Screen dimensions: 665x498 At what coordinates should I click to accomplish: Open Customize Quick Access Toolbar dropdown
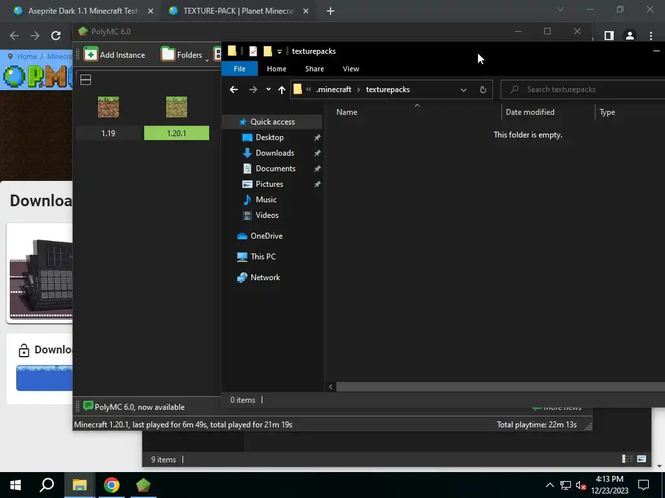[279, 52]
